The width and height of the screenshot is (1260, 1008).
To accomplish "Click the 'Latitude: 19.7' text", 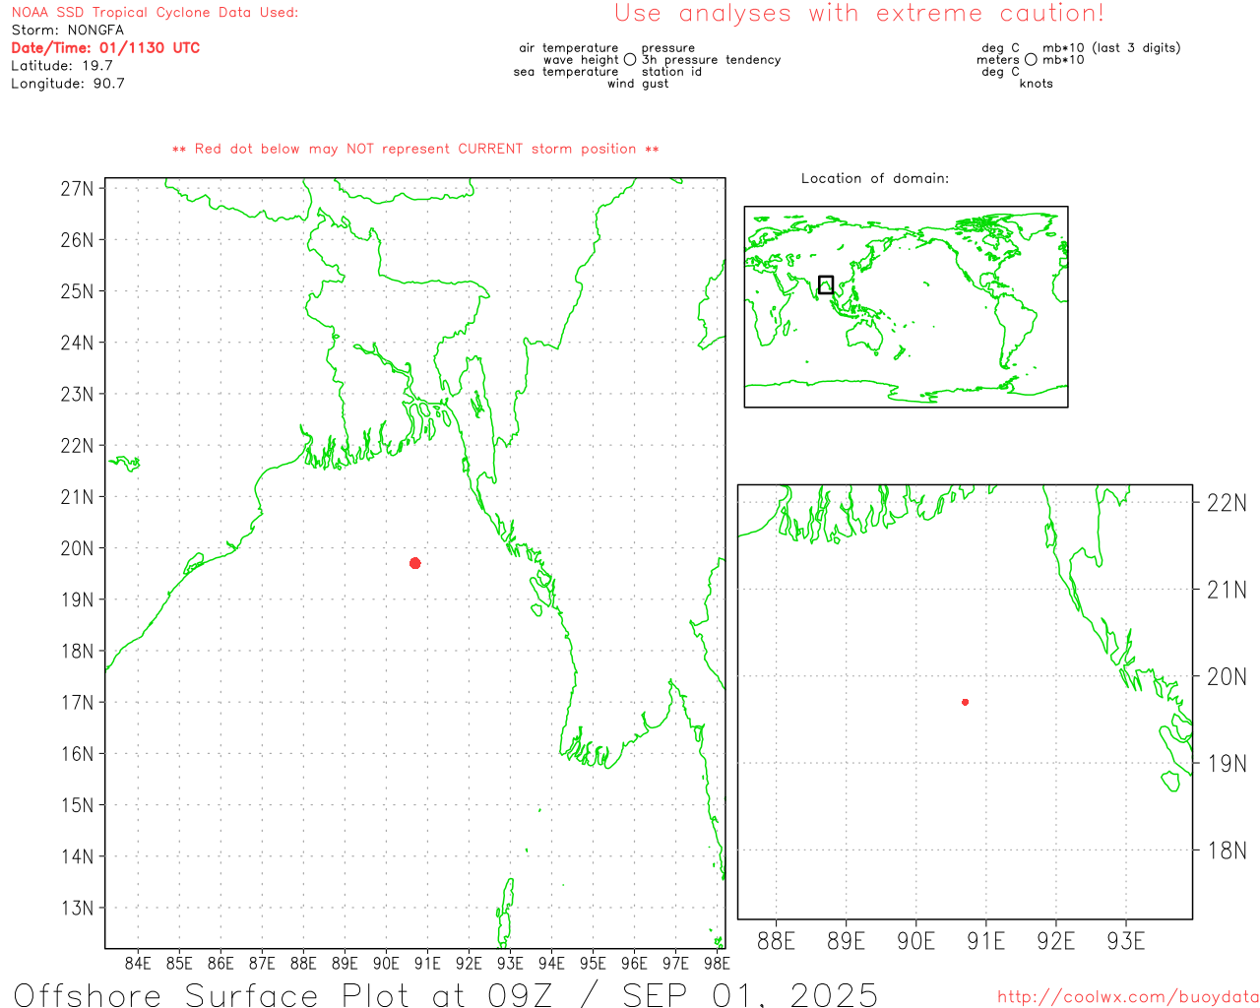I will 62,66.
